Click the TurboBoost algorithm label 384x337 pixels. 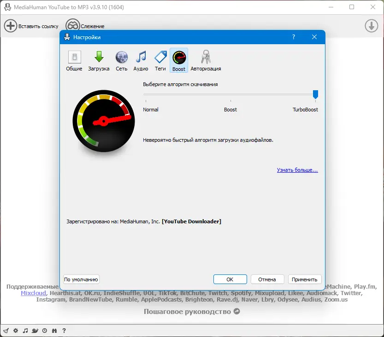(x=305, y=110)
